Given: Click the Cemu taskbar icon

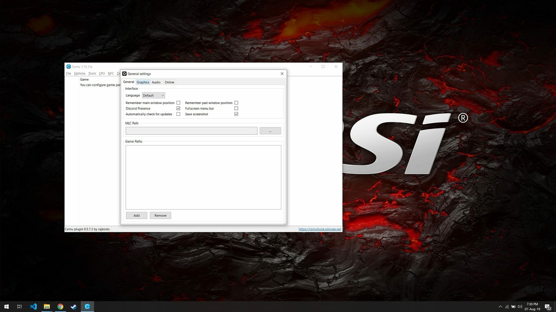Looking at the screenshot, I should click(x=87, y=307).
